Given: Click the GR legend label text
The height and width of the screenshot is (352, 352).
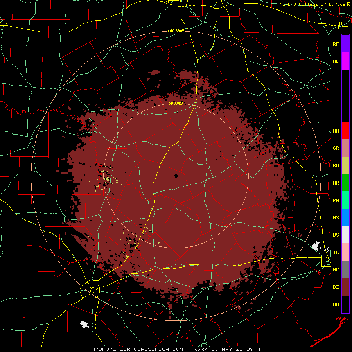Looking at the screenshot, I should 336,148.
